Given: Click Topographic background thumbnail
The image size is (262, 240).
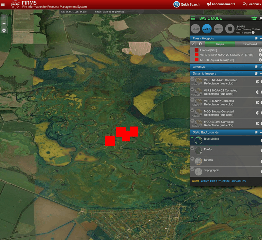Looking at the screenshot, I should [198, 172].
